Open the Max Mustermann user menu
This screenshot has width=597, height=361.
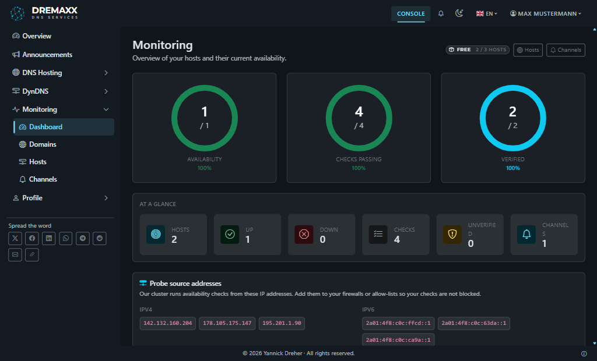[546, 14]
